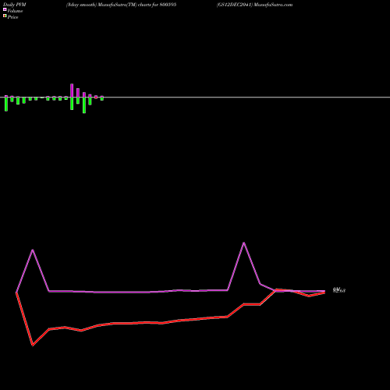390x390 pixels.
Task: Click the lowest point of red price line
Action: click(33, 346)
